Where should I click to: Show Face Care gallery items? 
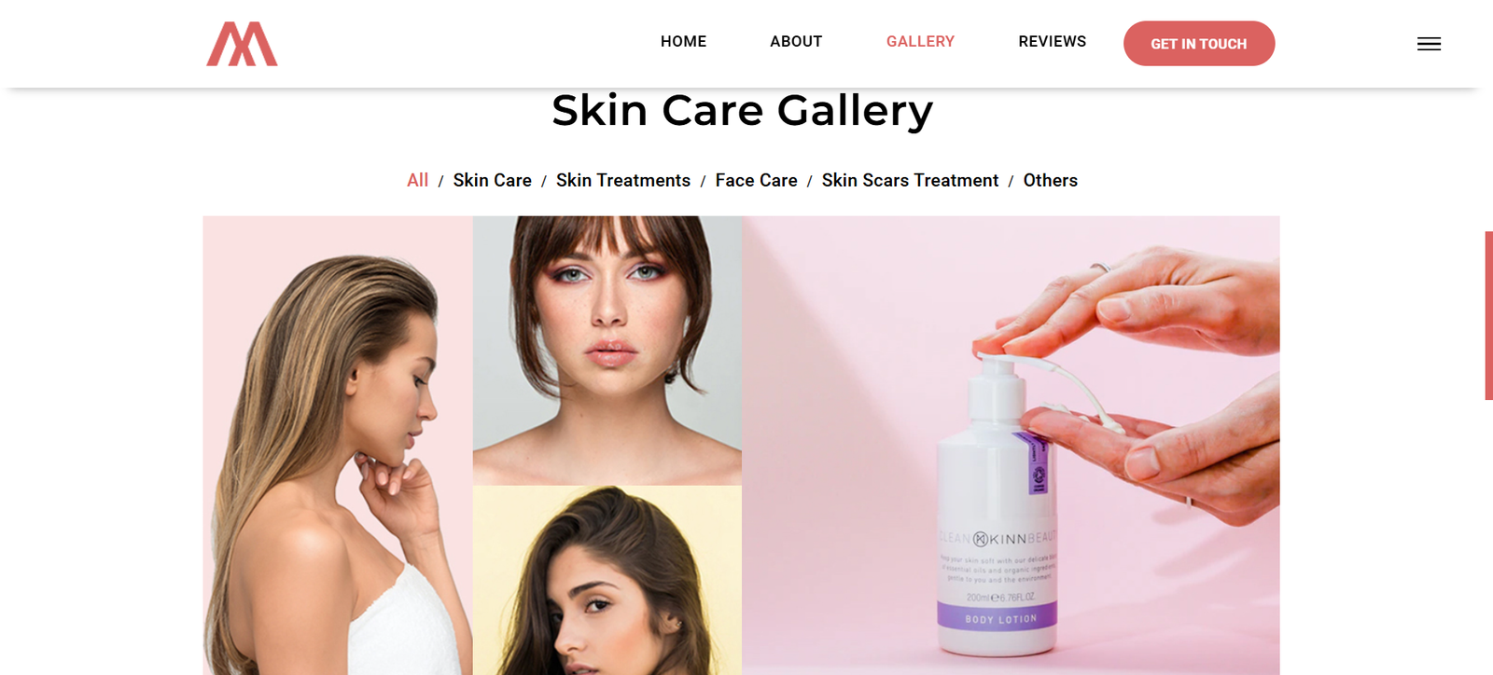point(756,180)
